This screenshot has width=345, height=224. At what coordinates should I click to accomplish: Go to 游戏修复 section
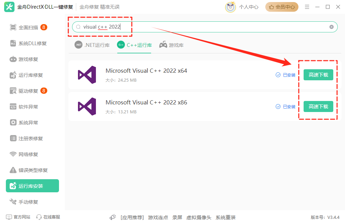[x=28, y=59]
